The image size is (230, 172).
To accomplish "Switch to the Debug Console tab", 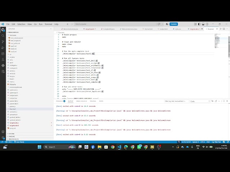I will [x=82, y=101].
